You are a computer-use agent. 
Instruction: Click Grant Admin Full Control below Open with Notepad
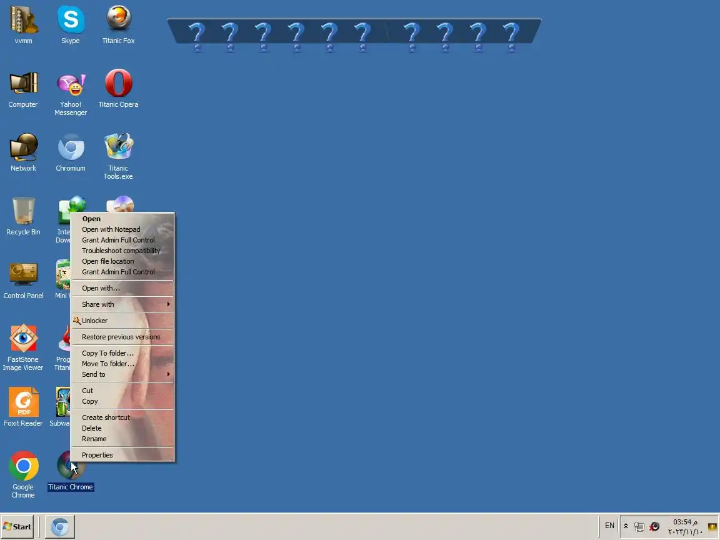coord(123,240)
